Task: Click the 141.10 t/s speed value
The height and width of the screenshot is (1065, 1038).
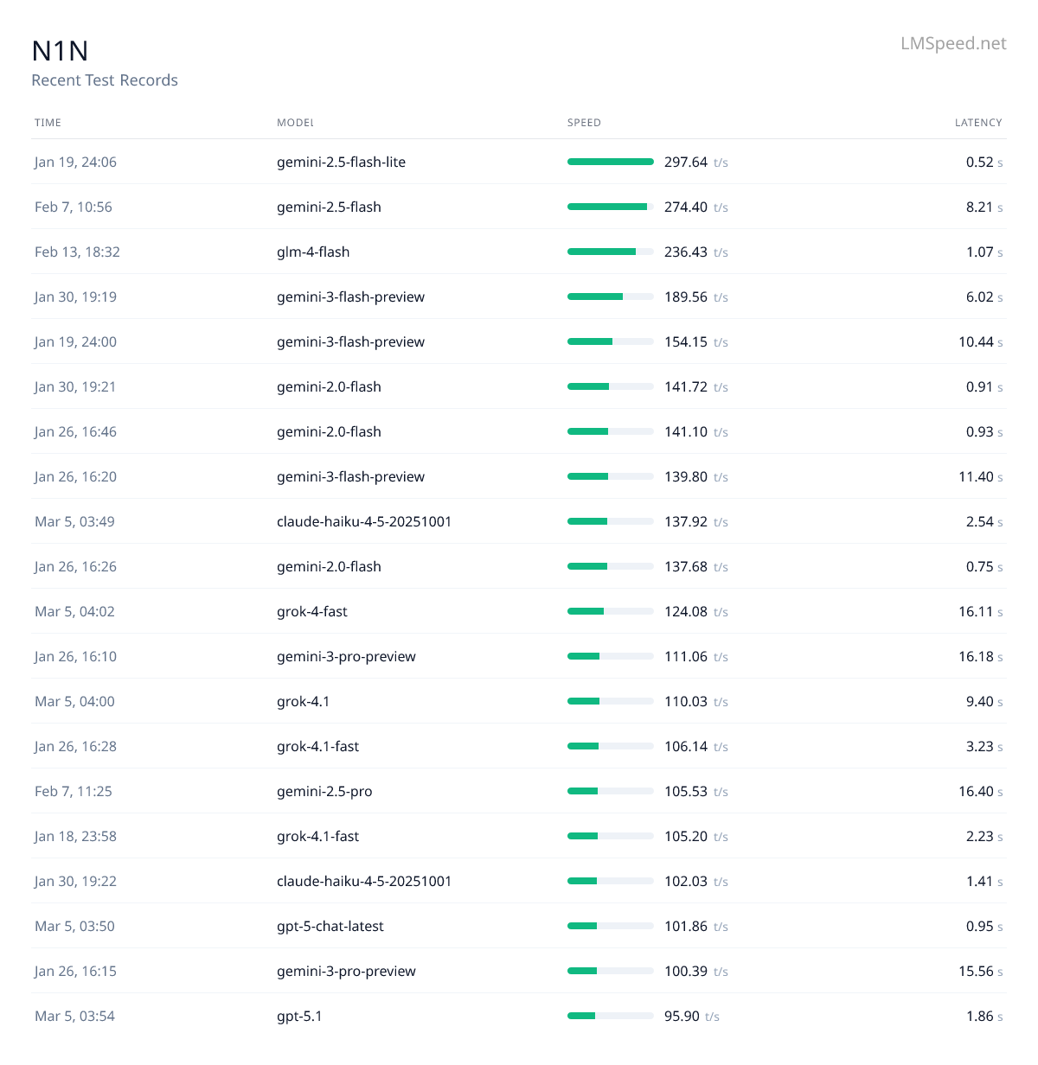Action: [696, 431]
